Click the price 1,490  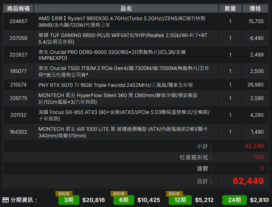pos(257,132)
